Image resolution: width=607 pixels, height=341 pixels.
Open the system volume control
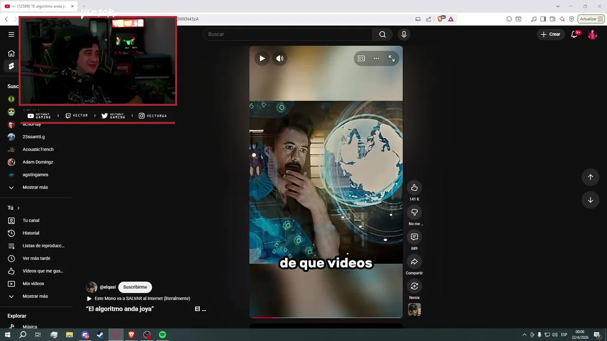(x=554, y=335)
